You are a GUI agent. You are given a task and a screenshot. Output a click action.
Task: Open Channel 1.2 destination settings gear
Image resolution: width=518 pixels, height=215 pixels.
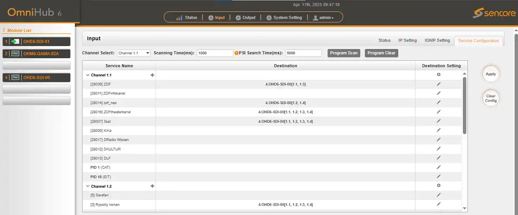pos(439,186)
